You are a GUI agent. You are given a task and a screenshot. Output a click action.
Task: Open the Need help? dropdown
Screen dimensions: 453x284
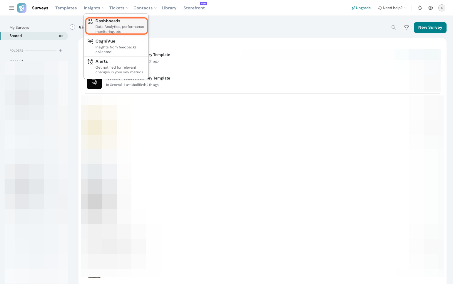point(392,8)
